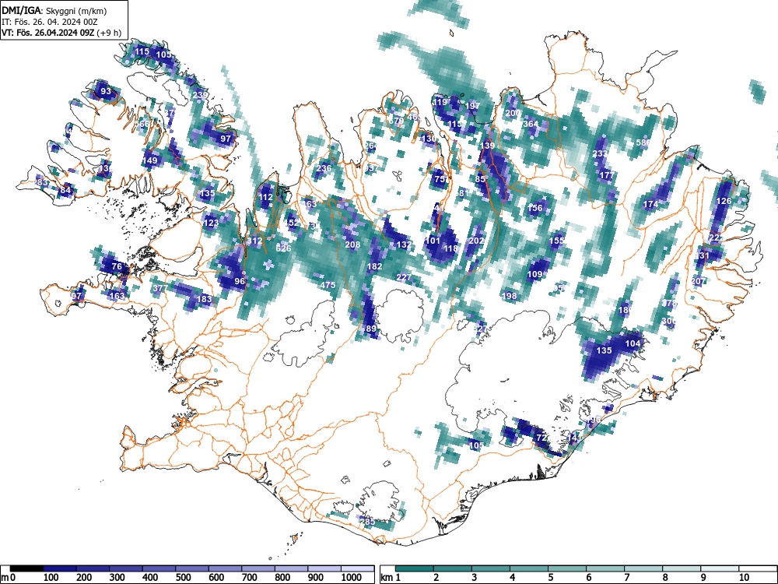Screen dimensions: 778x584
Task: Click the '182' visibility value
Action: pos(374,266)
